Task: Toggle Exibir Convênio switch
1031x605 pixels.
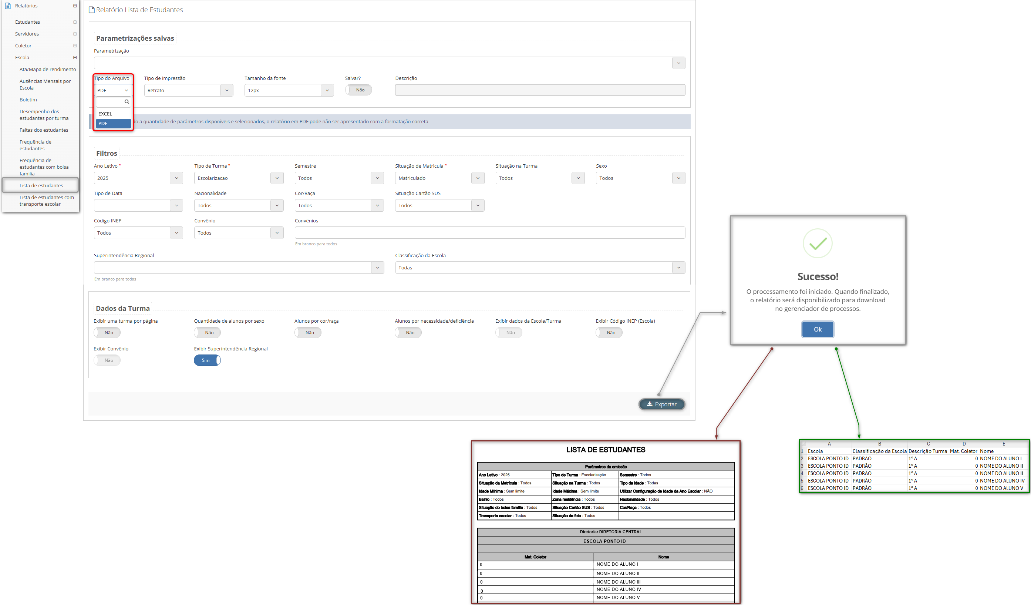Action: (107, 360)
